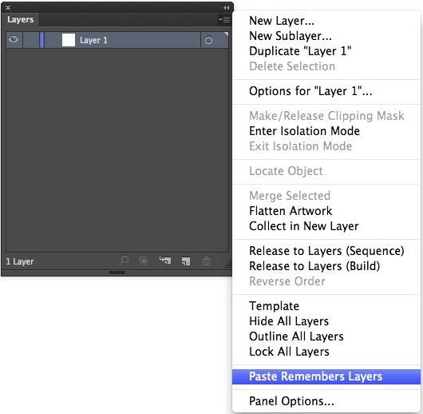Image resolution: width=423 pixels, height=414 pixels.
Task: Click the Locate Object magnifier icon
Action: click(124, 261)
